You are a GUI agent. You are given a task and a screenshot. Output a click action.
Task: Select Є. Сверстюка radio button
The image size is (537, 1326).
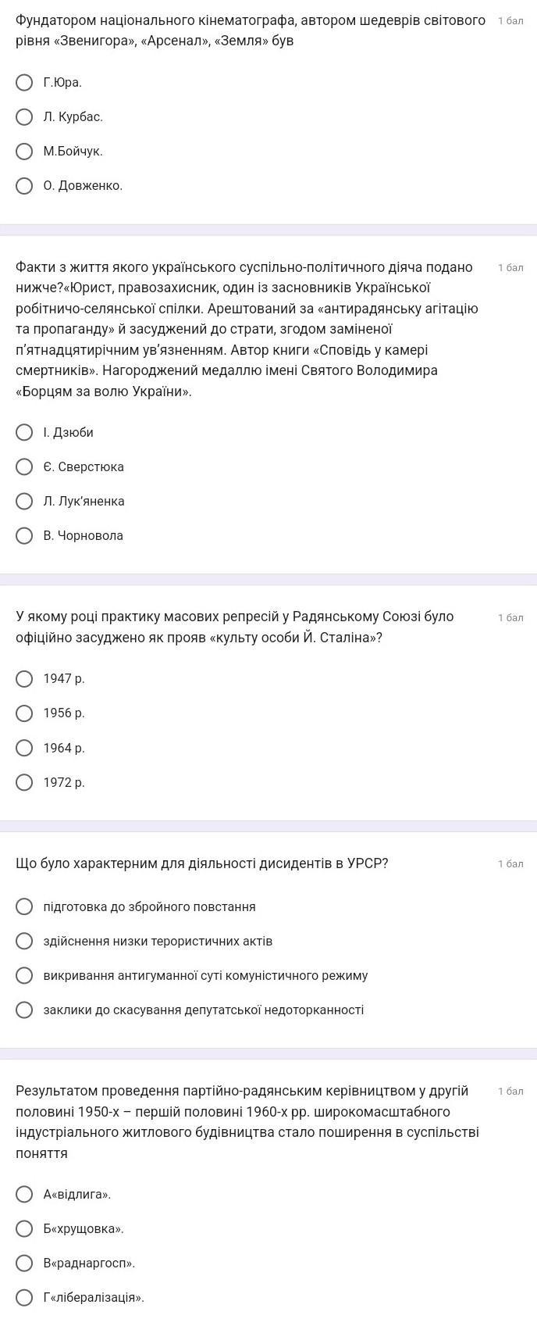[x=25, y=466]
